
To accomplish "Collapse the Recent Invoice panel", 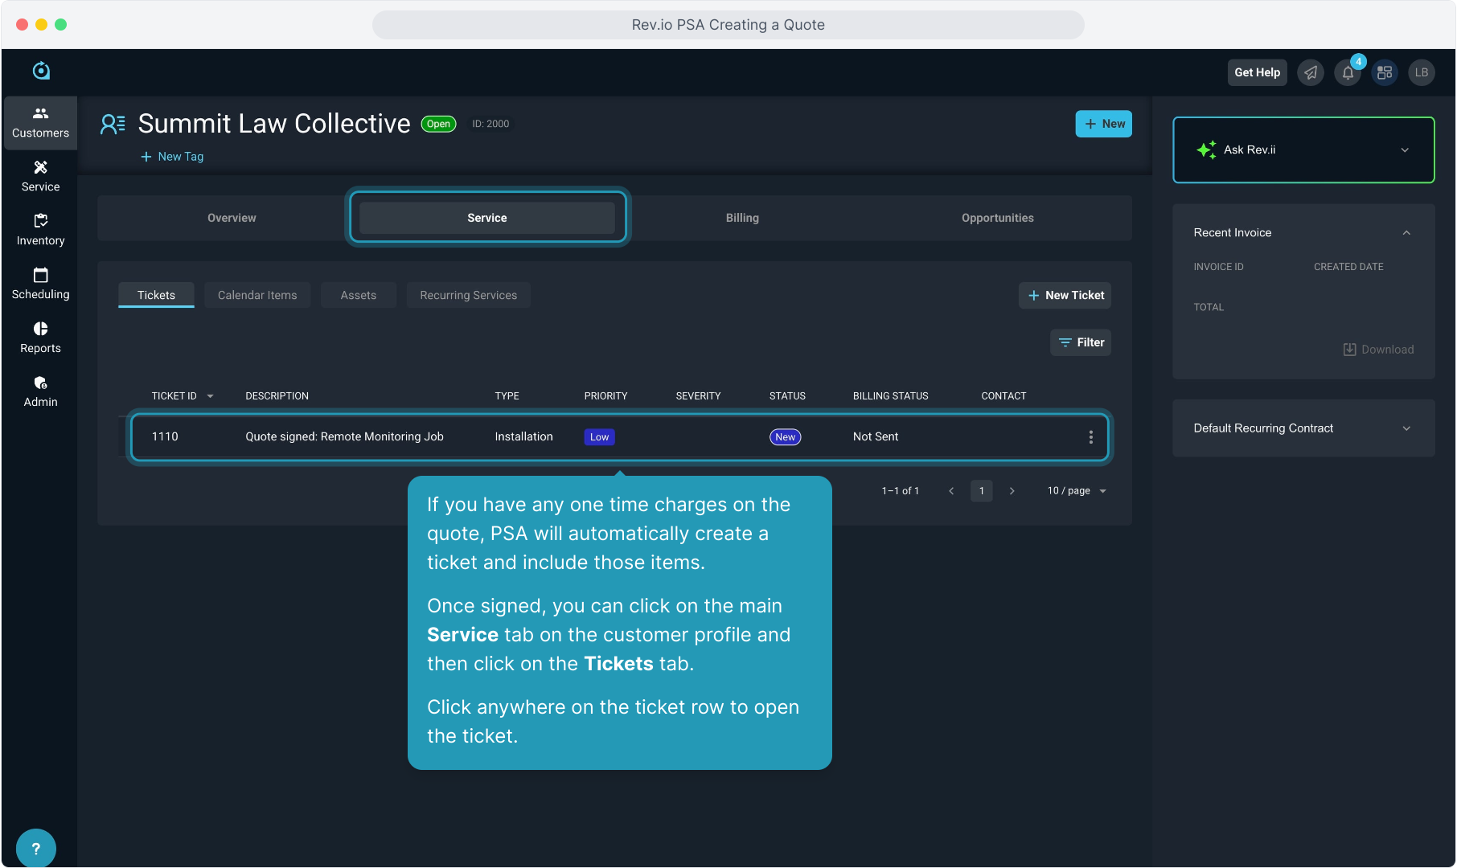I will [x=1406, y=233].
